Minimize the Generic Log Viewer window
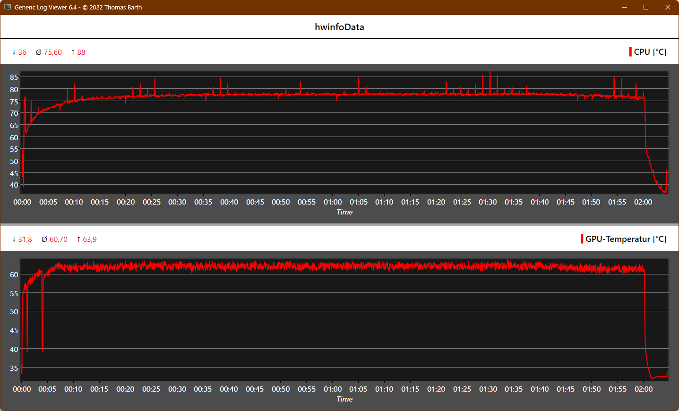Image resolution: width=679 pixels, height=411 pixels. [x=625, y=7]
